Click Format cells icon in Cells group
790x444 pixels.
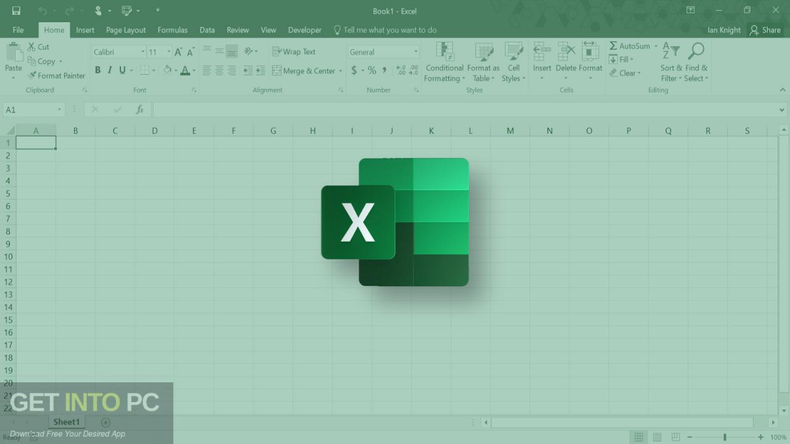click(x=591, y=52)
